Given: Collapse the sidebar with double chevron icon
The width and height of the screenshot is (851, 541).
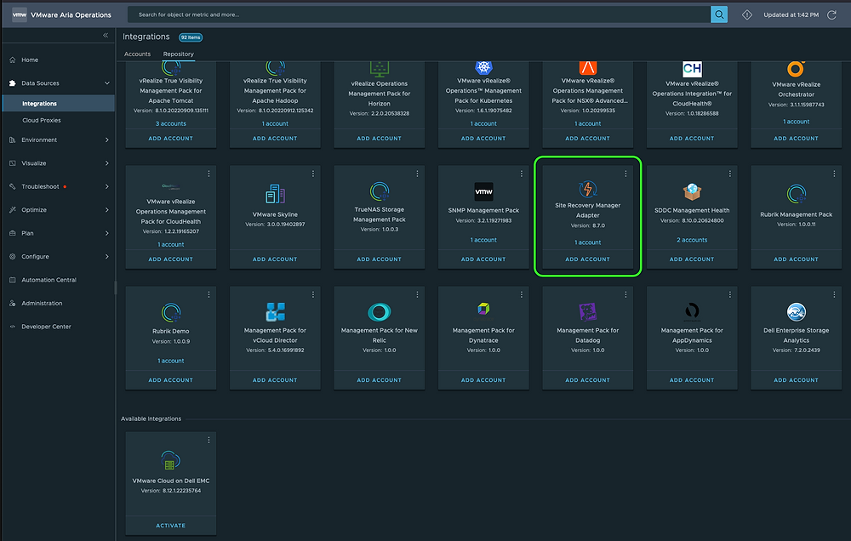Looking at the screenshot, I should point(106,35).
